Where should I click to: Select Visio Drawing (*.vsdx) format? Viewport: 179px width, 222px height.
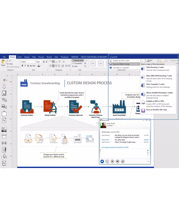158,69
